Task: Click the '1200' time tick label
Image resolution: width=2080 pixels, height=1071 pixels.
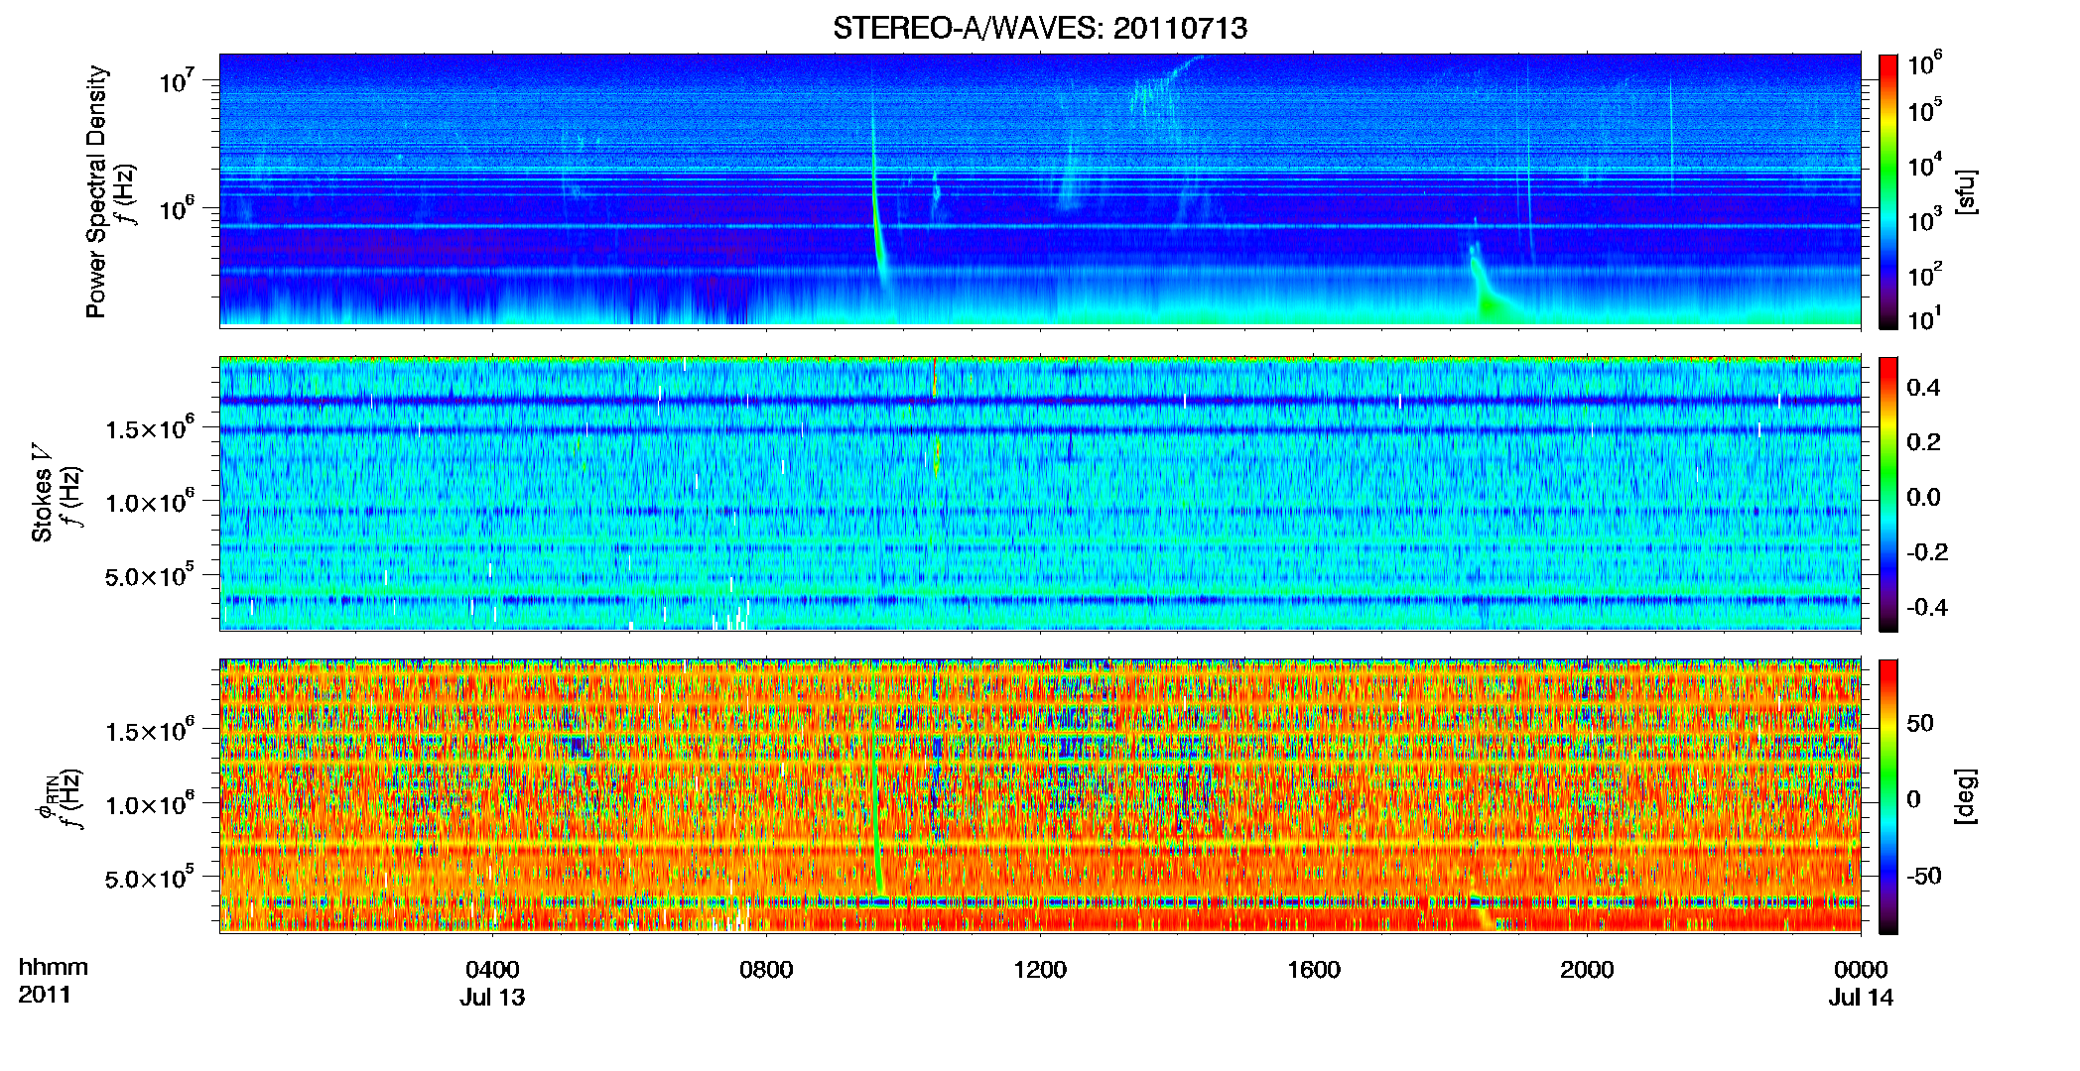Action: pyautogui.click(x=1040, y=970)
